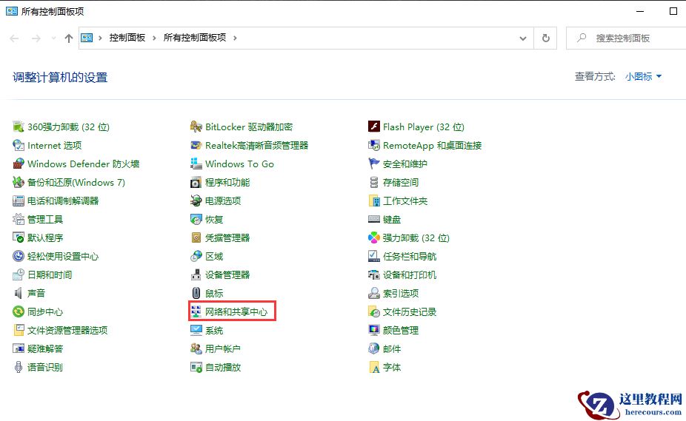Click the RemoteApp 和桌面连接 icon
Viewport: 686px width, 421px height.
(x=373, y=145)
